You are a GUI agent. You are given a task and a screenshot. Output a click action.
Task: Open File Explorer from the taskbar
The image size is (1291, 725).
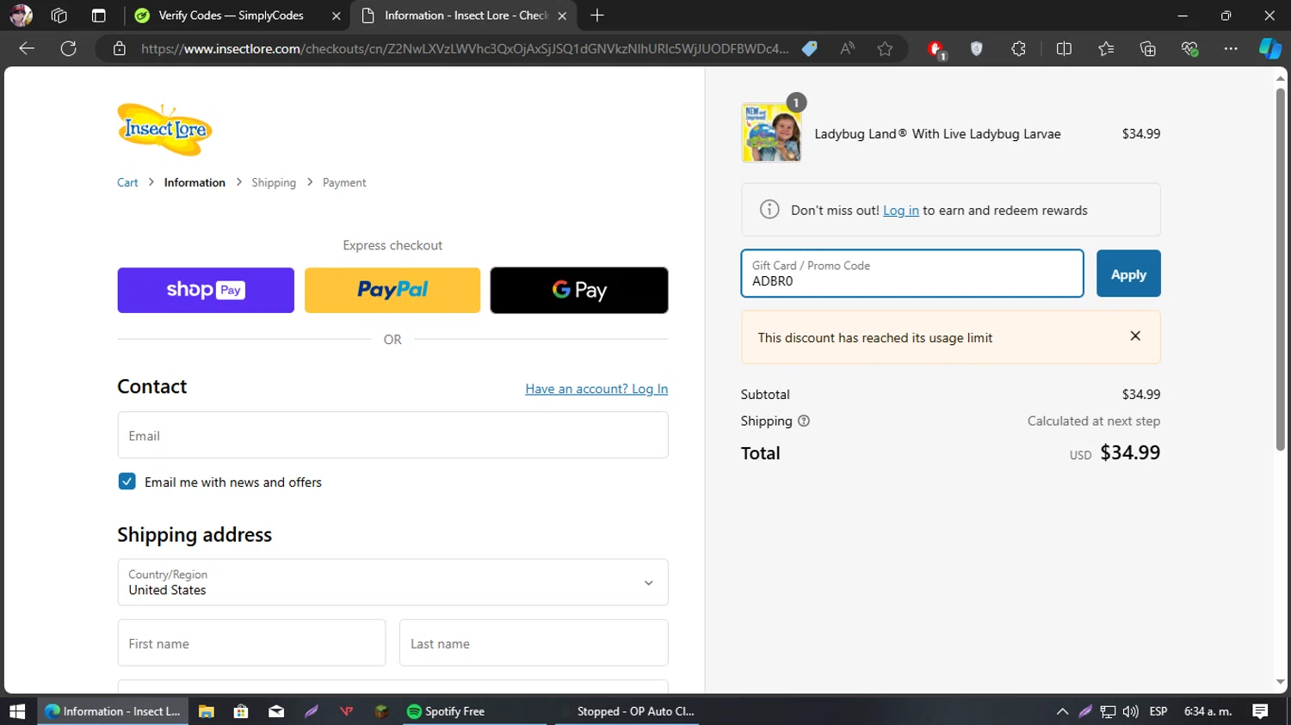click(x=206, y=711)
